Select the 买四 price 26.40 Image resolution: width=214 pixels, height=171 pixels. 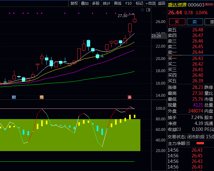pos(198,75)
